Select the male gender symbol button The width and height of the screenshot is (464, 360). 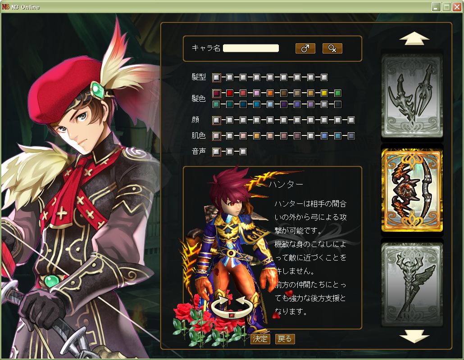pos(305,49)
